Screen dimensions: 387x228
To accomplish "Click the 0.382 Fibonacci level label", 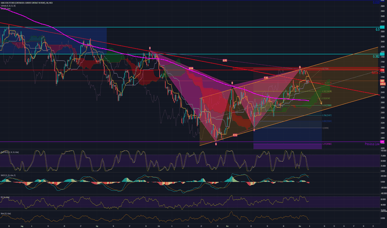I will tap(376, 56).
